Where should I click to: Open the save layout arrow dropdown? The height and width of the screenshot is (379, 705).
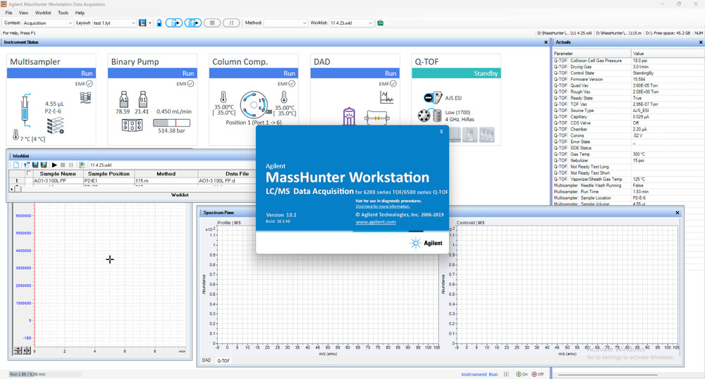tap(149, 23)
